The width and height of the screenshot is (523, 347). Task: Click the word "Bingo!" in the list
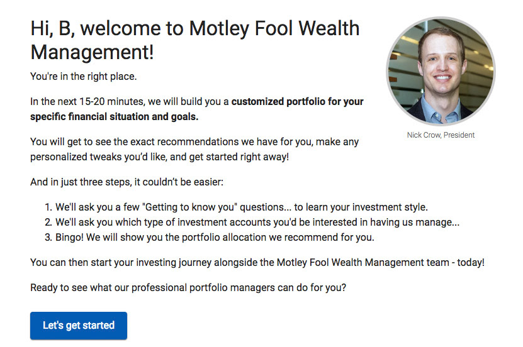[69, 237]
